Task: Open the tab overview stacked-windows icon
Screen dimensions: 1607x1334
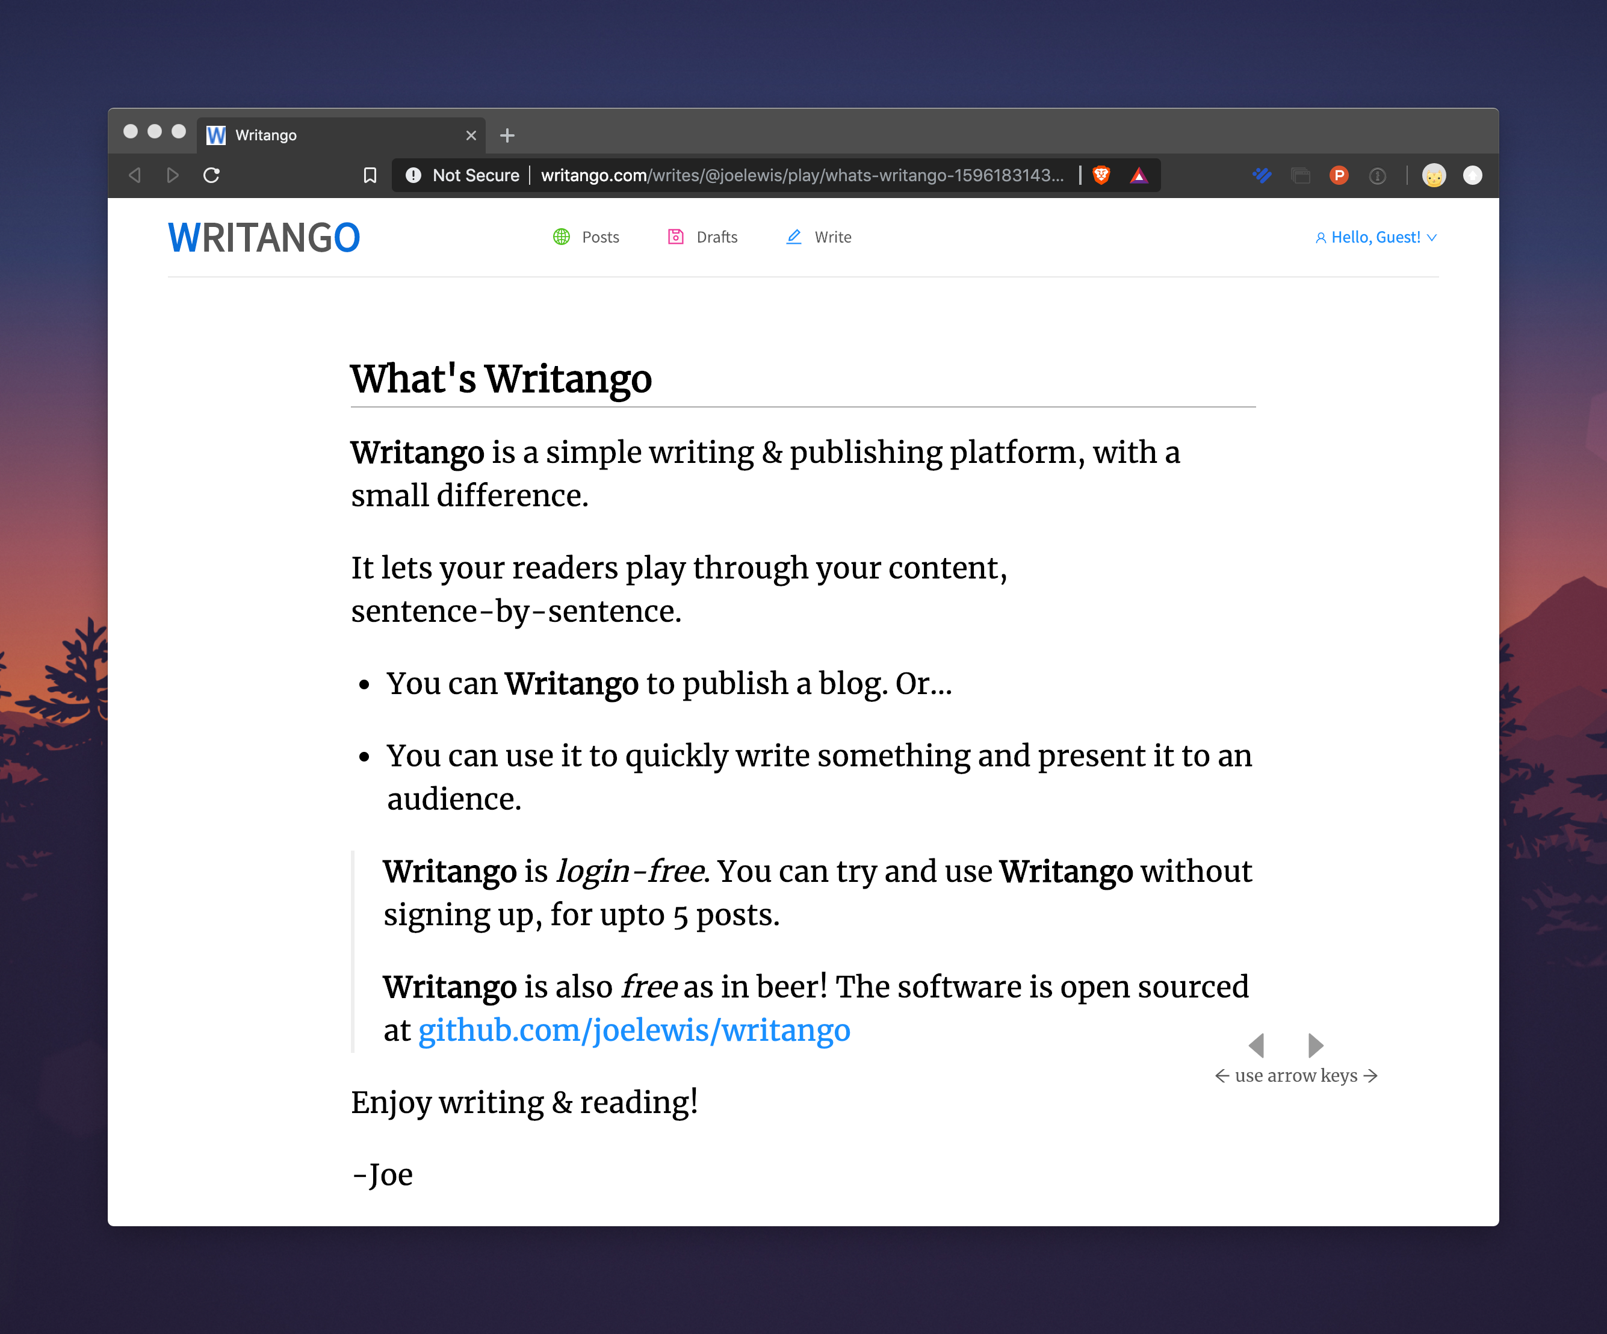Action: coord(1301,175)
